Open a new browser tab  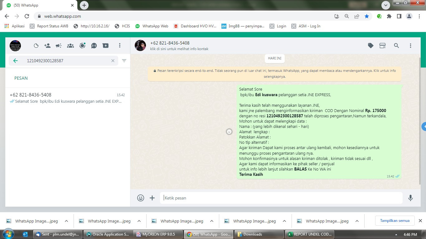click(84, 5)
